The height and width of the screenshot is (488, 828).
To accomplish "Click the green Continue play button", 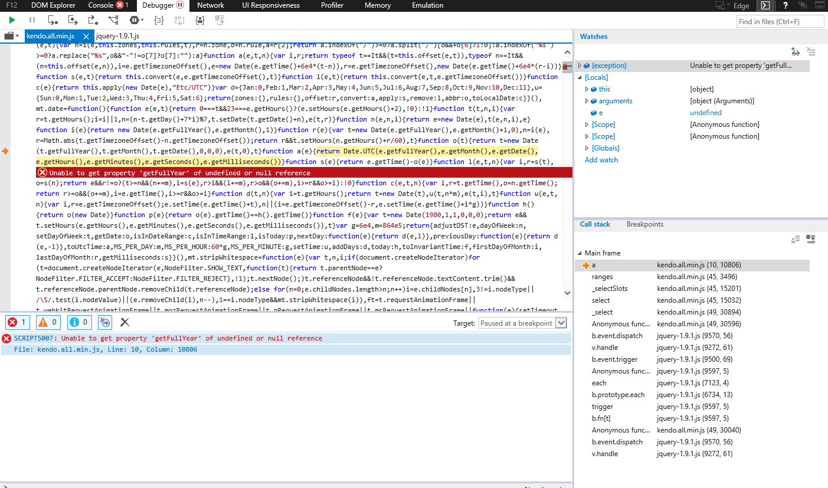I will (12, 20).
